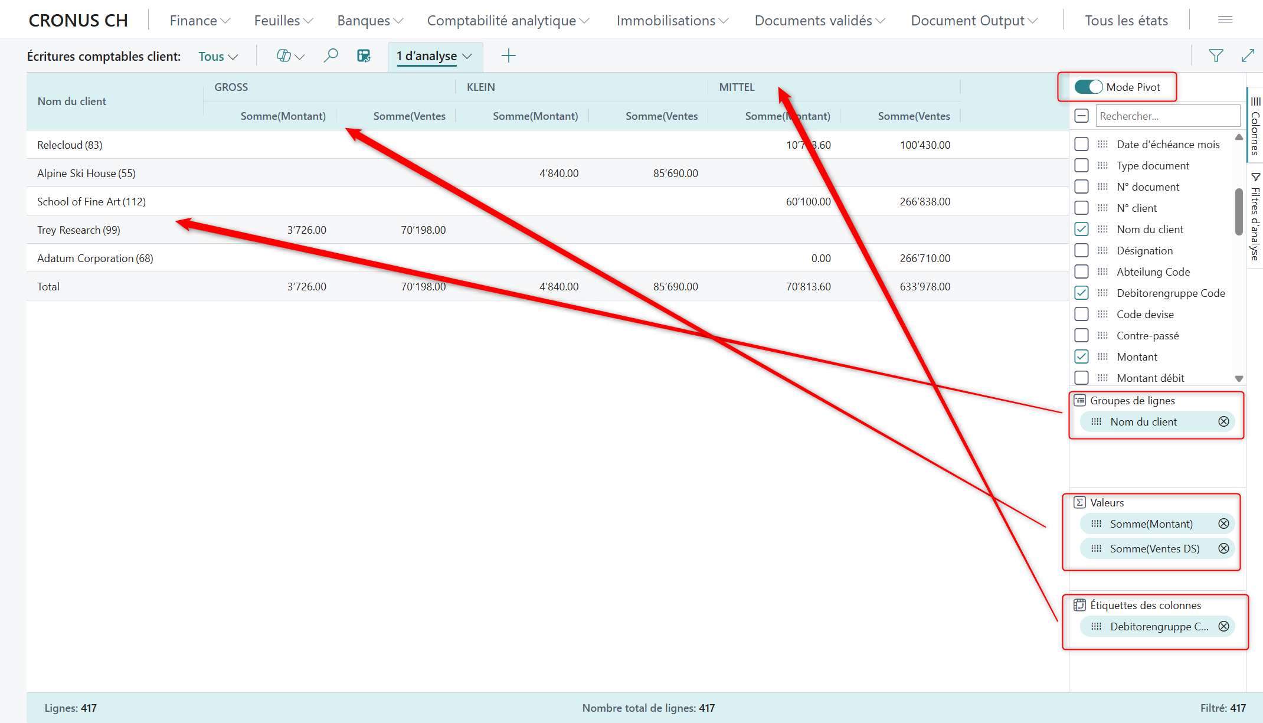The width and height of the screenshot is (1263, 723).
Task: Open the Immobilisations menu
Action: [672, 21]
